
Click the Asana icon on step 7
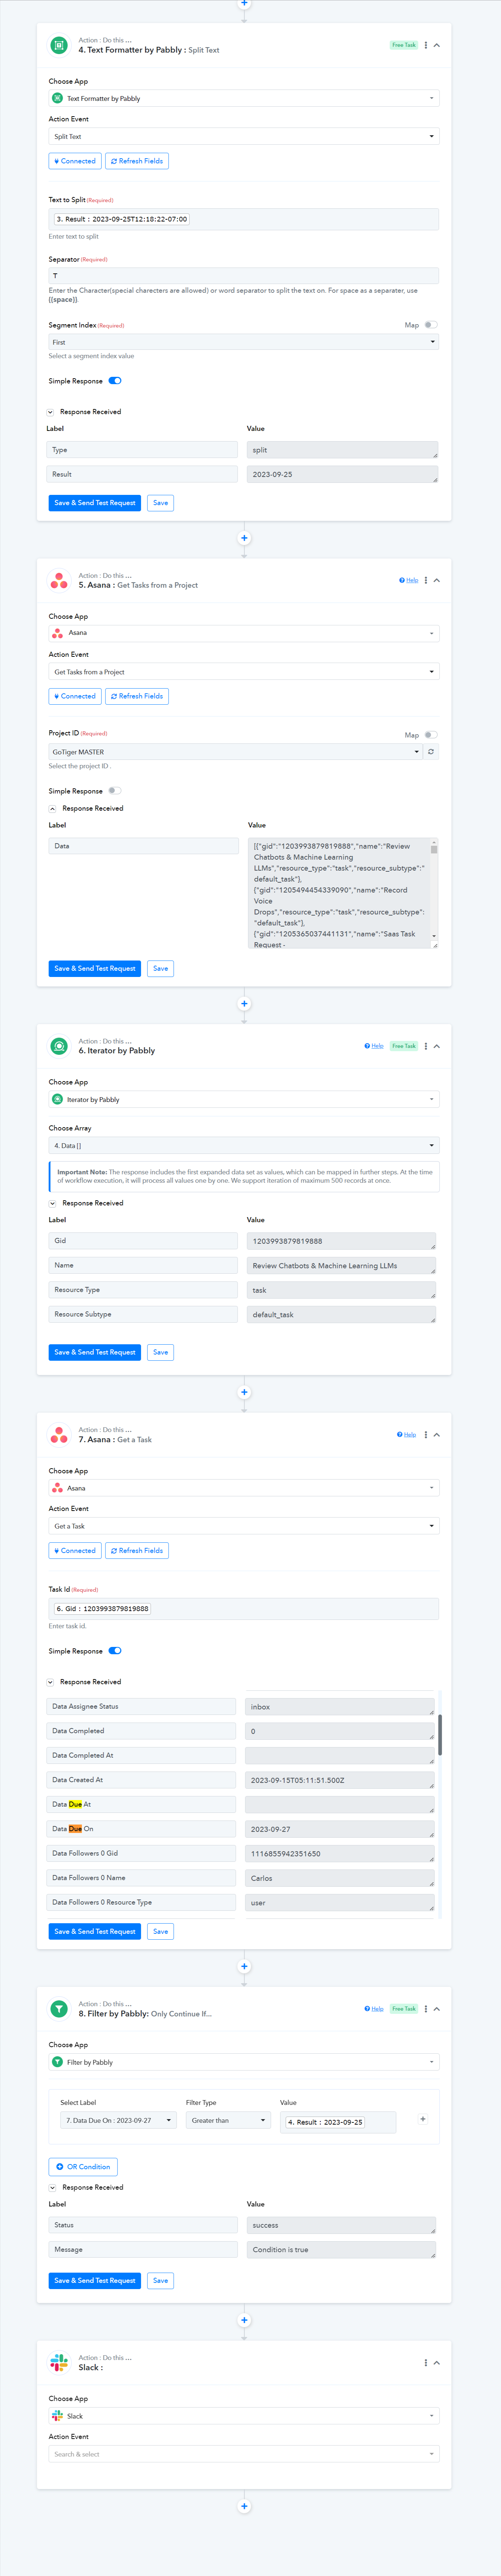(59, 1435)
